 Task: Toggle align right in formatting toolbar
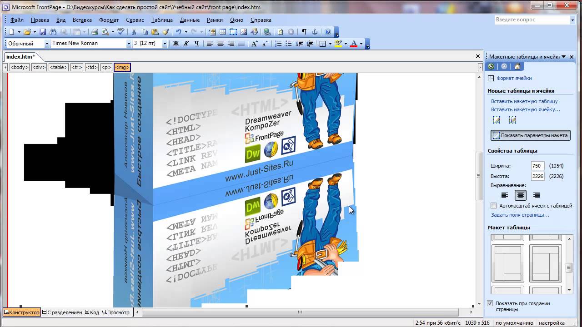pos(231,44)
